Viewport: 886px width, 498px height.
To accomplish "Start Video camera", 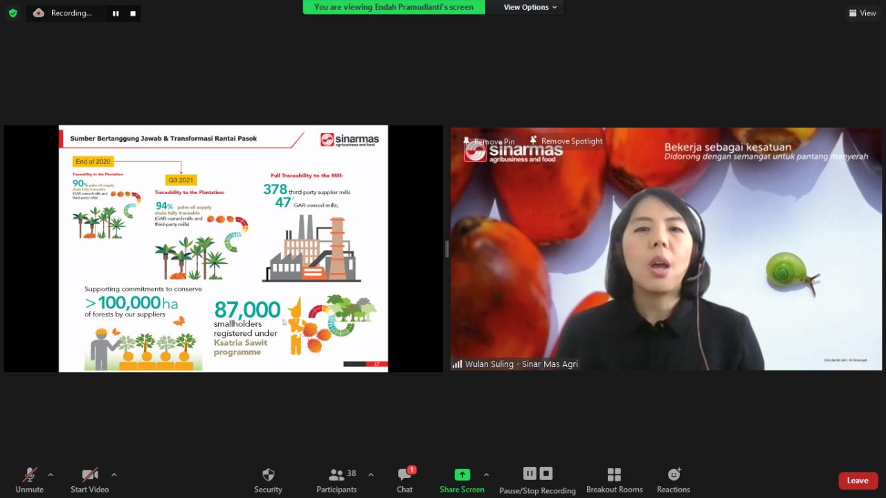I will 90,479.
